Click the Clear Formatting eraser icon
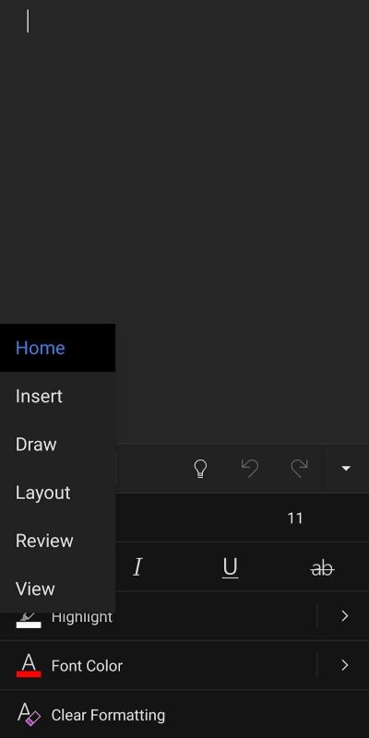The height and width of the screenshot is (738, 369). coord(29,714)
